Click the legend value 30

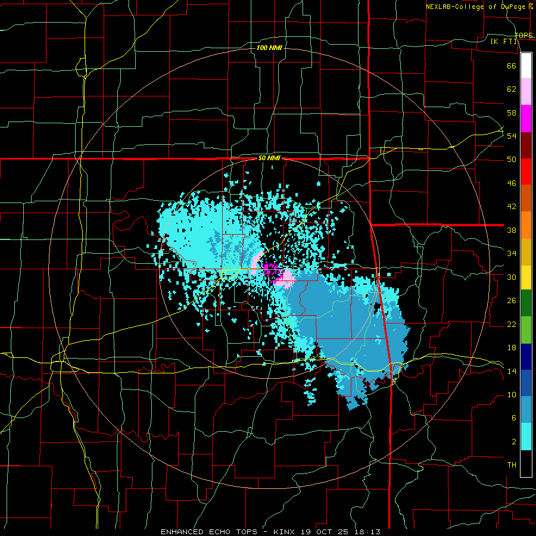512,277
